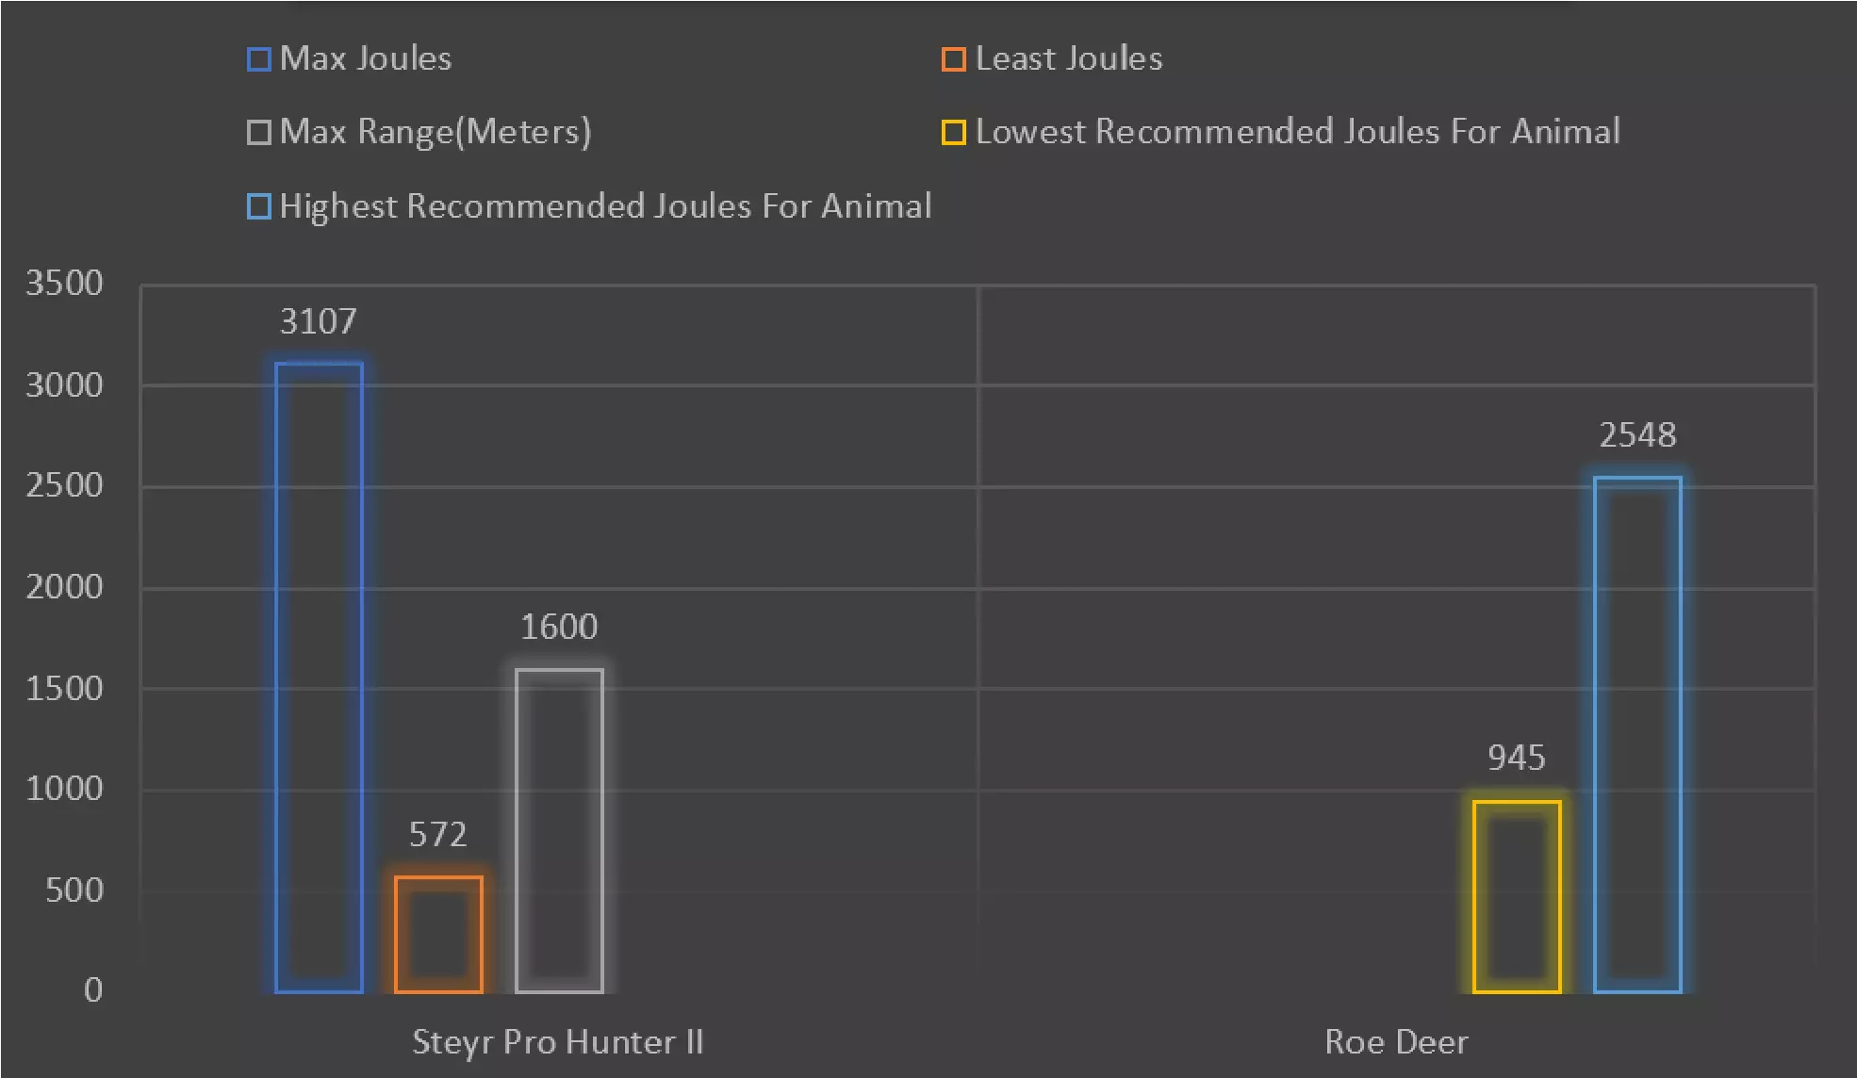This screenshot has width=1857, height=1078.
Task: Click the Highest Recommended Joules legend swatch
Action: coord(258,206)
